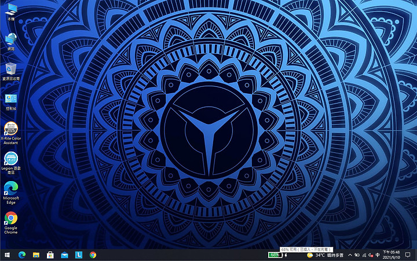Open File Explorer from the taskbar
Viewport: 417px width, 261px height.
36,255
